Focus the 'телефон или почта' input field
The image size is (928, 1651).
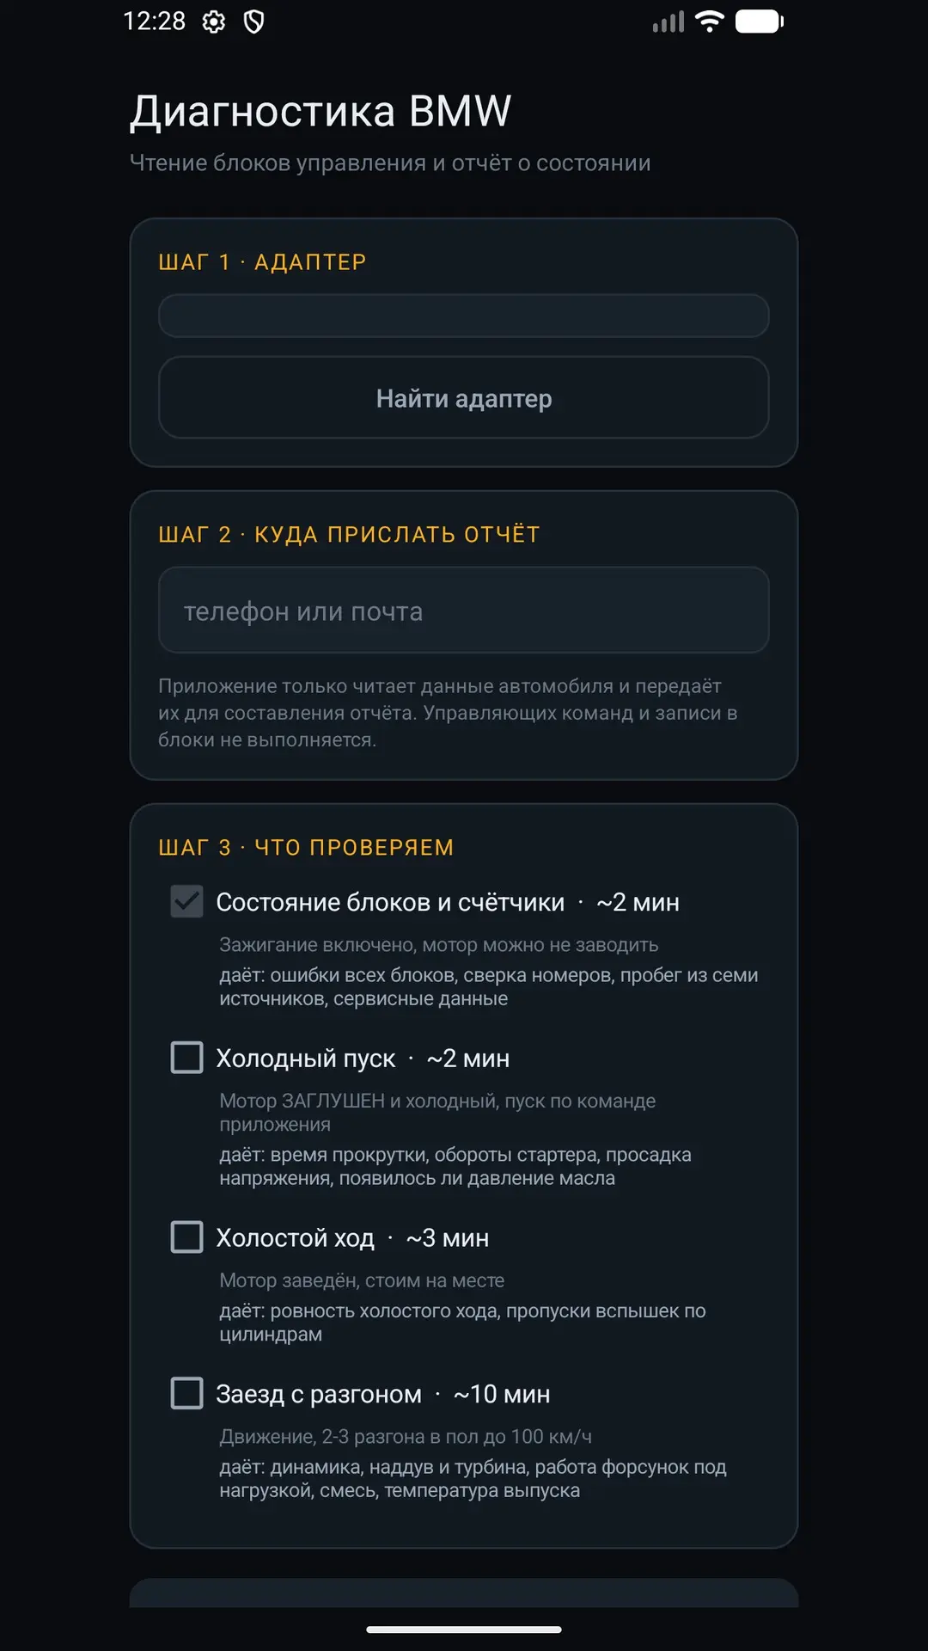[x=464, y=611]
